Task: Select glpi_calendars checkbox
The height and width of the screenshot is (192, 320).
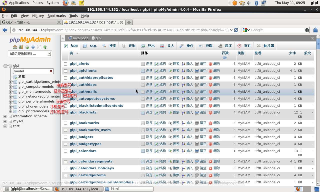Action: coord(65,151)
